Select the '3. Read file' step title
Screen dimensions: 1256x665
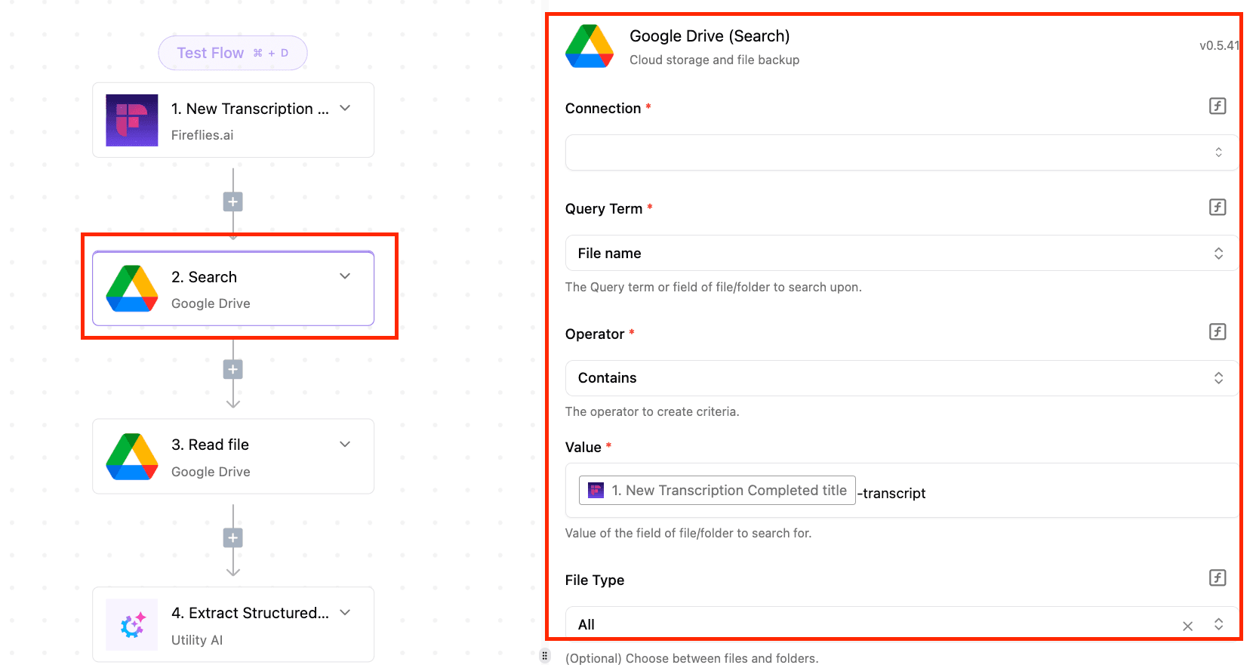click(x=210, y=445)
